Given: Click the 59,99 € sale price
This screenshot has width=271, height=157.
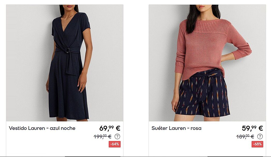Looking at the screenshot, I should 252,128.
